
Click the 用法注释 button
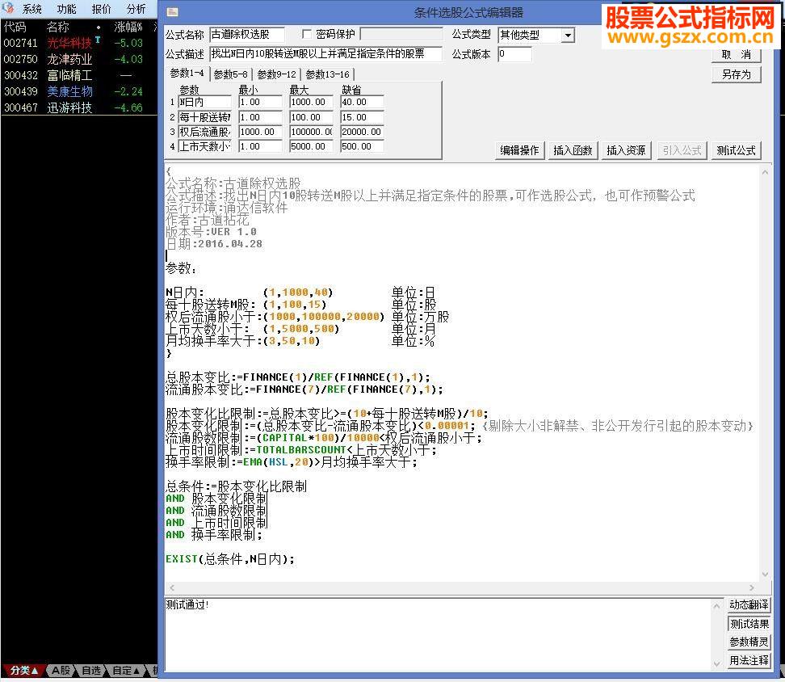click(749, 660)
